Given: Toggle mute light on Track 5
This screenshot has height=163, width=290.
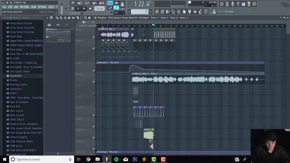Looking at the screenshot, I should click(x=94, y=82).
